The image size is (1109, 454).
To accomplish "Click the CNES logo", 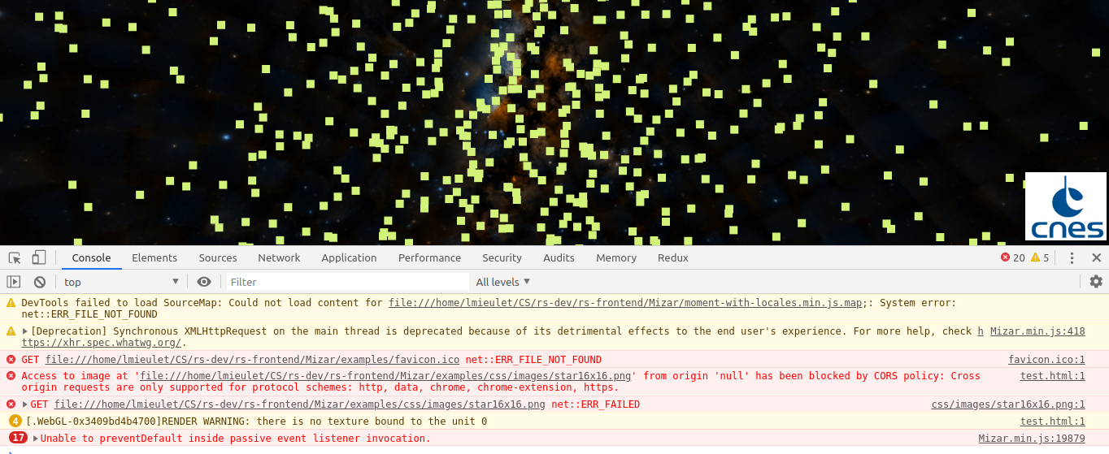I will click(x=1066, y=206).
